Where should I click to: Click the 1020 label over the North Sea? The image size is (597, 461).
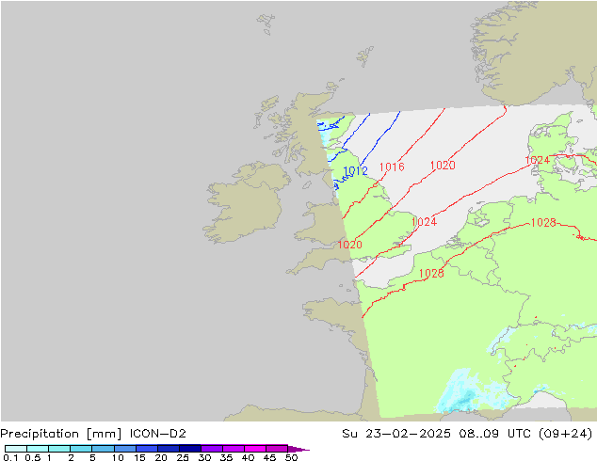[443, 166]
